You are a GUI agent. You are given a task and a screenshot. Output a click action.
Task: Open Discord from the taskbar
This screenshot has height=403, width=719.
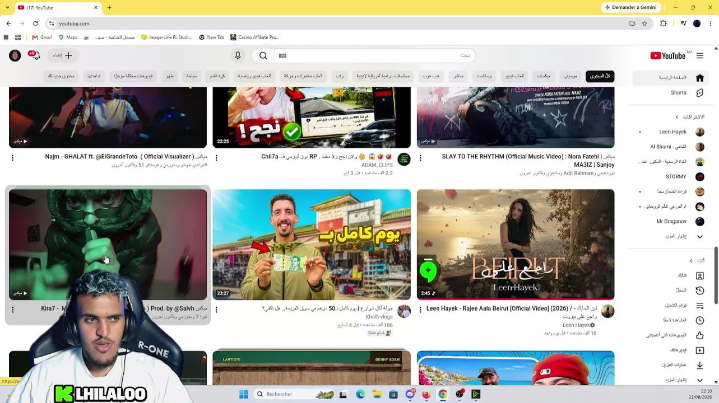(410, 394)
